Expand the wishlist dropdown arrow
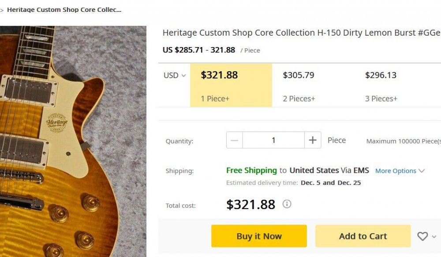Screen dimensions: 441x257 [x=434, y=237]
